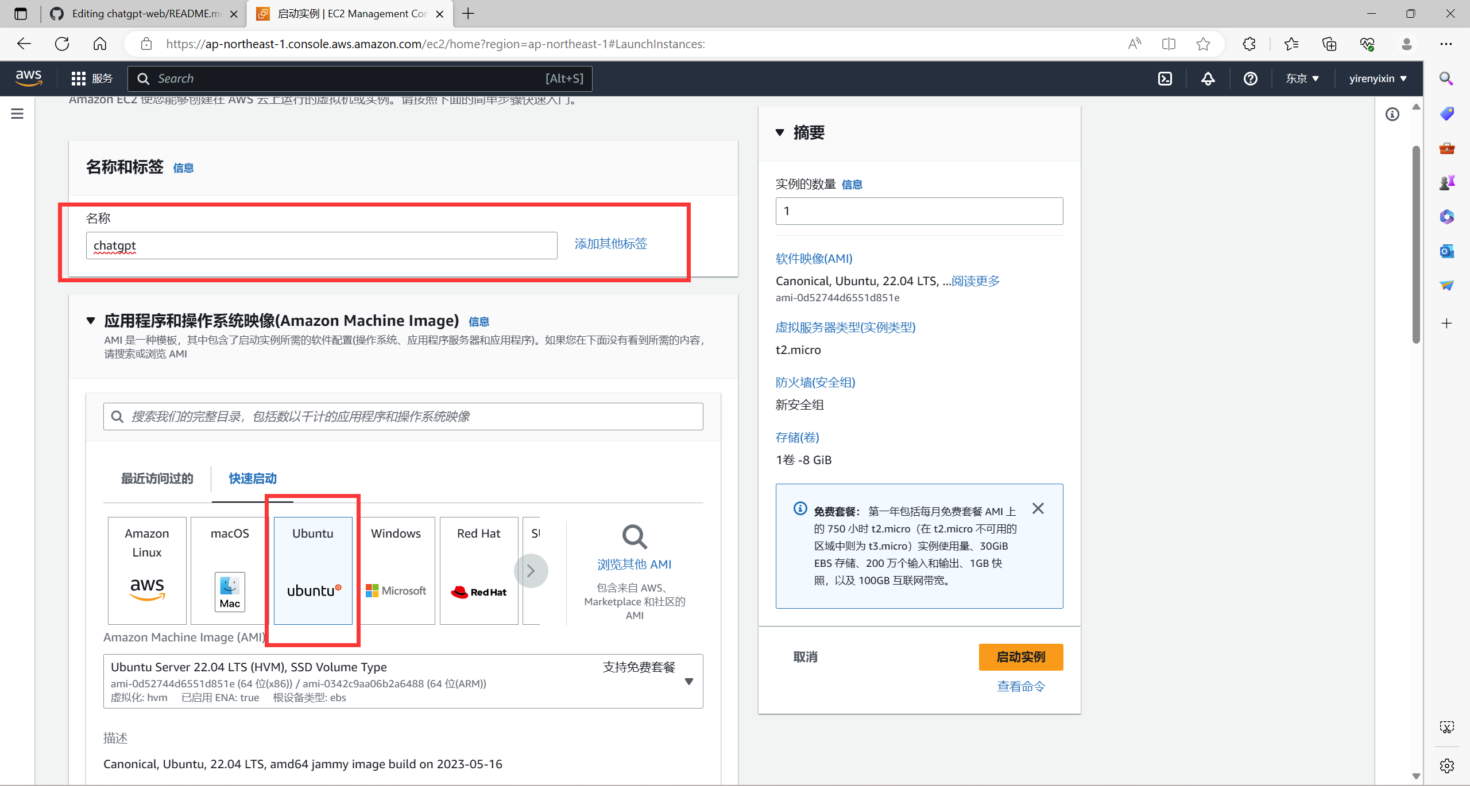
Task: Open browser settings and more menu
Action: [x=1446, y=44]
